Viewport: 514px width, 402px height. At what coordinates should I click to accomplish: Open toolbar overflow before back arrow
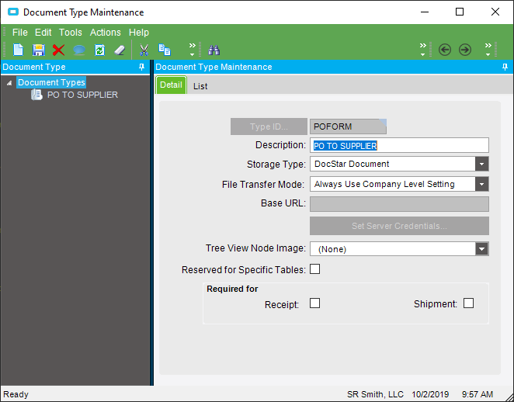click(423, 50)
